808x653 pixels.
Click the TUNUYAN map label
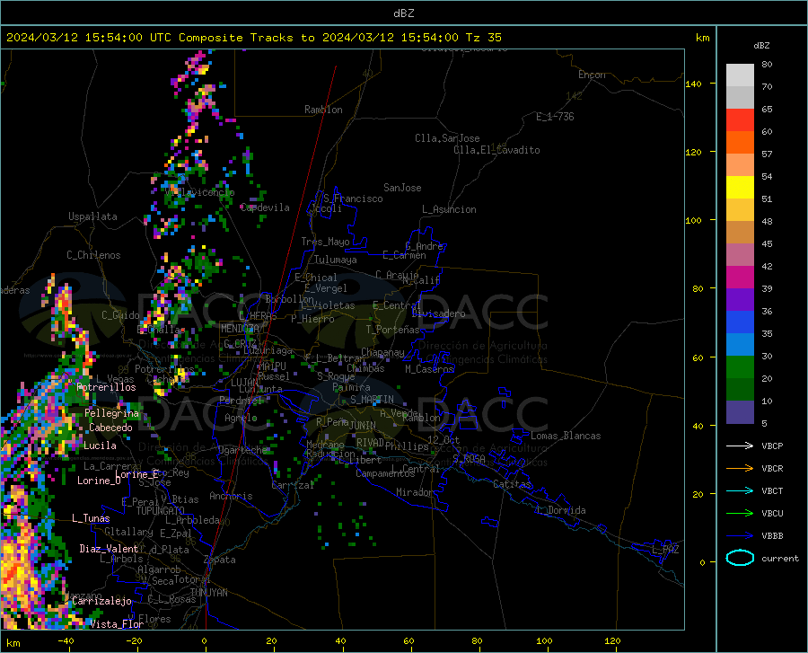(208, 593)
